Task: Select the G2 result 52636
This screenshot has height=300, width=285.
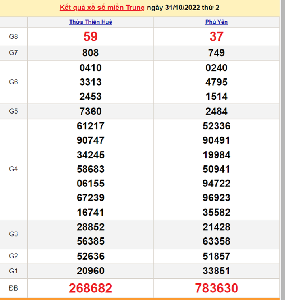Action: [x=91, y=256]
